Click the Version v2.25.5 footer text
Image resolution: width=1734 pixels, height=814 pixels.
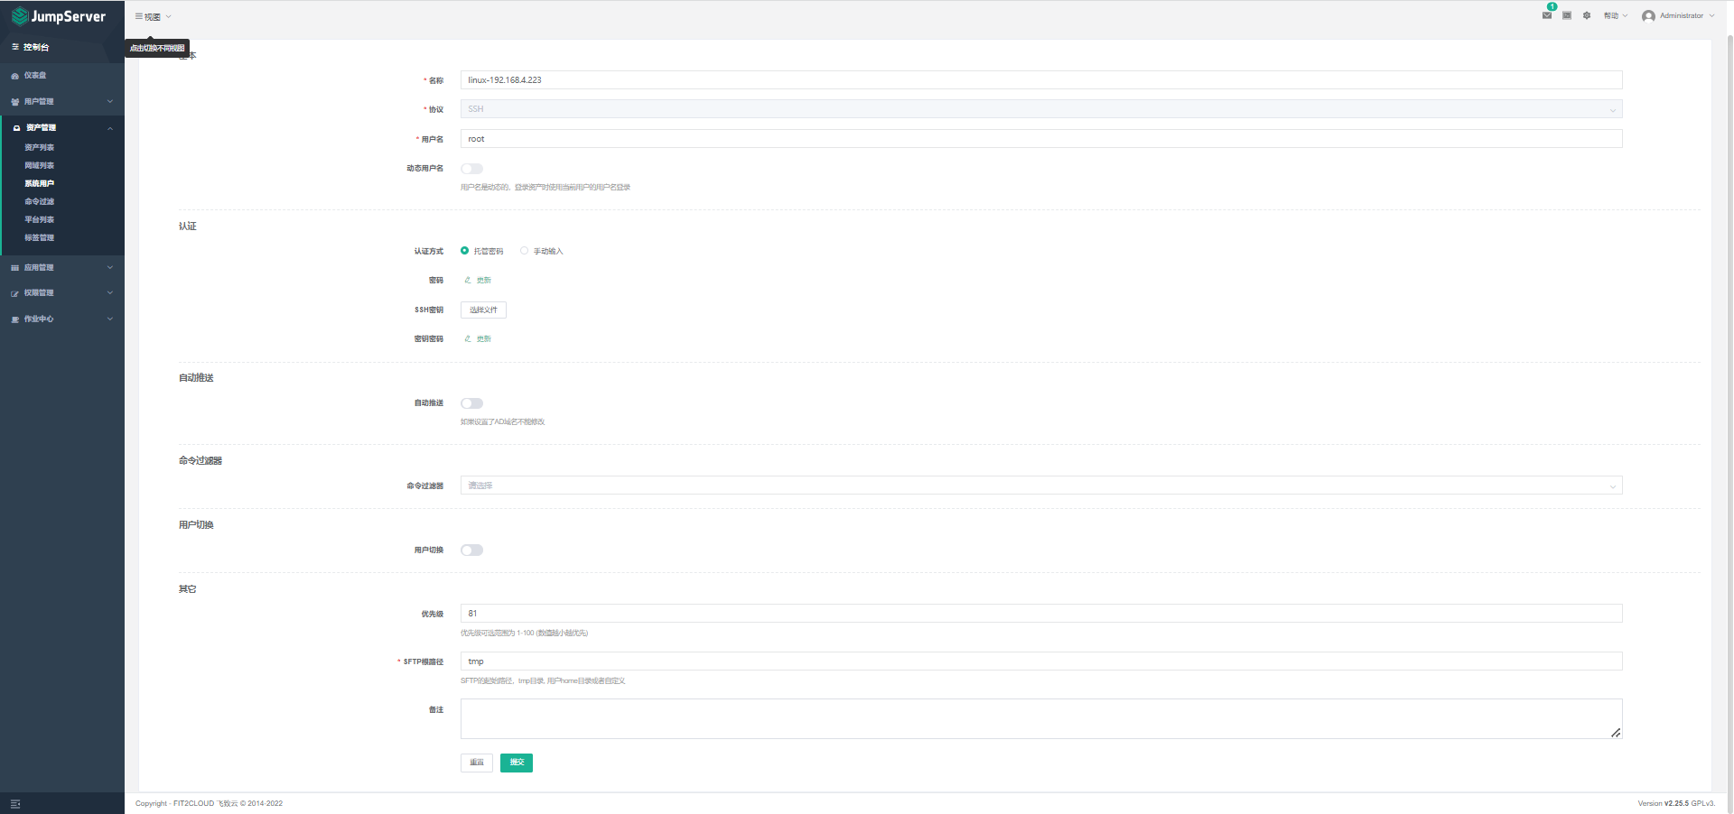pyautogui.click(x=1663, y=803)
